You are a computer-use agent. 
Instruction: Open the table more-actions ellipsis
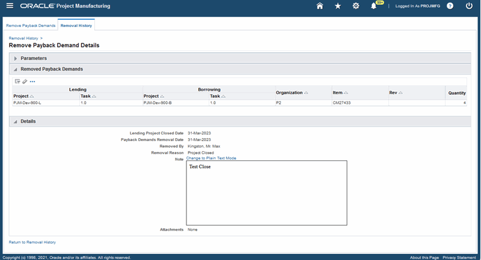click(x=32, y=82)
